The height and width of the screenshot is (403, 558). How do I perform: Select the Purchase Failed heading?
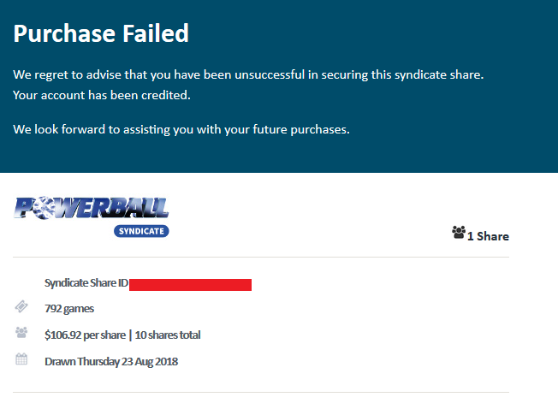click(101, 34)
